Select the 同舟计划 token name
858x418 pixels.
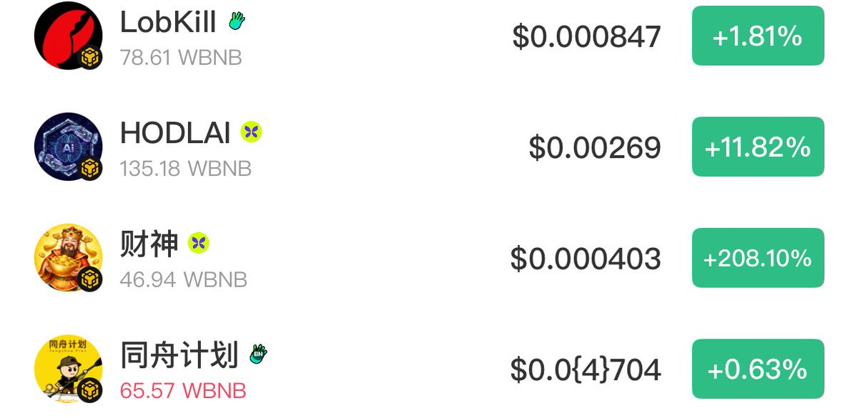coord(179,355)
